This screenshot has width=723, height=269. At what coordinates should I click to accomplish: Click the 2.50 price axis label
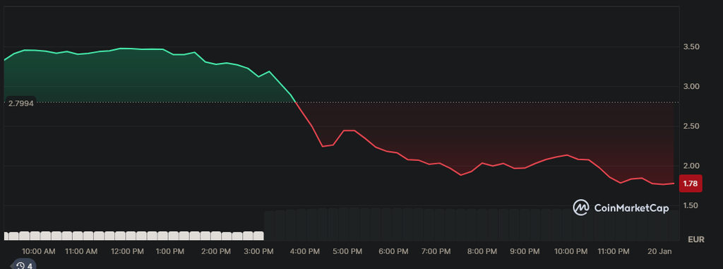pos(691,126)
